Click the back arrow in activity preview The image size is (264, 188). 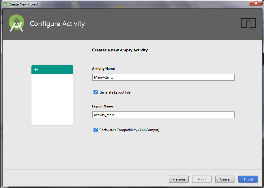(x=36, y=70)
